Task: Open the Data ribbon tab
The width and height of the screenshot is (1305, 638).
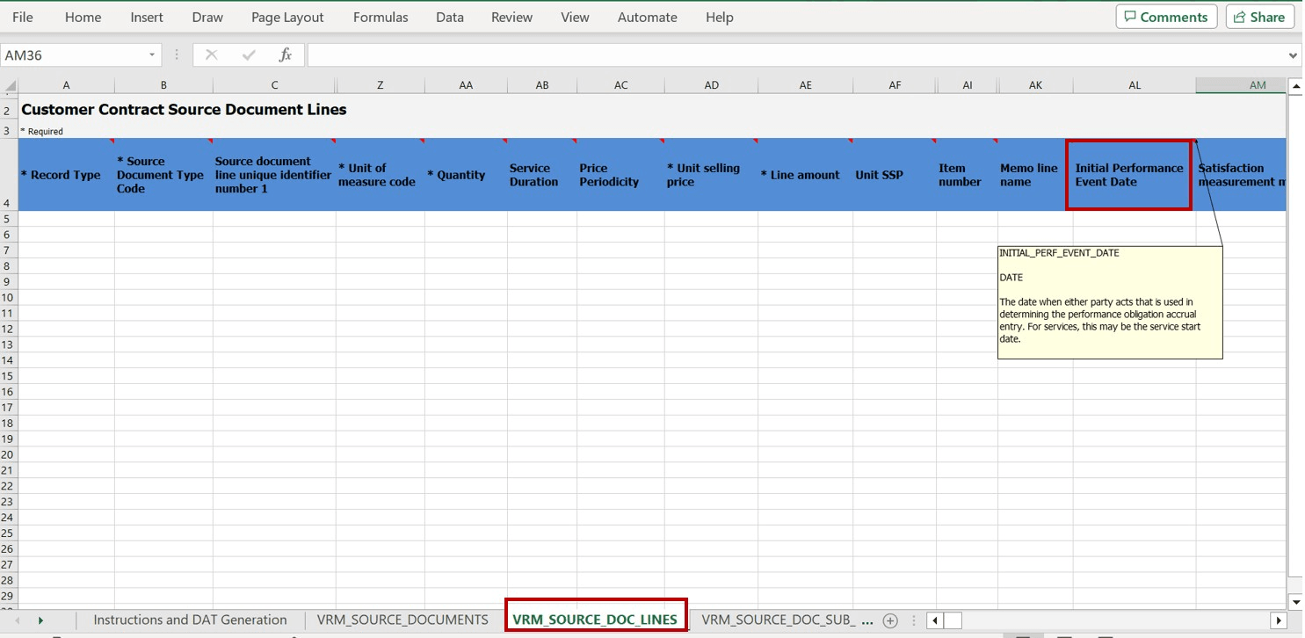Action: coord(449,17)
